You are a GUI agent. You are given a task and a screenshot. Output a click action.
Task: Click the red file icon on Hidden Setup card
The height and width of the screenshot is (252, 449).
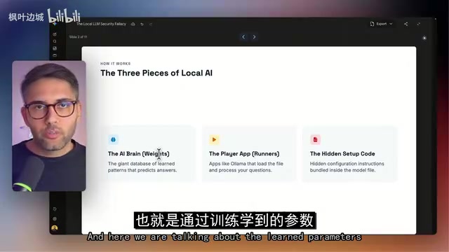[x=315, y=140]
